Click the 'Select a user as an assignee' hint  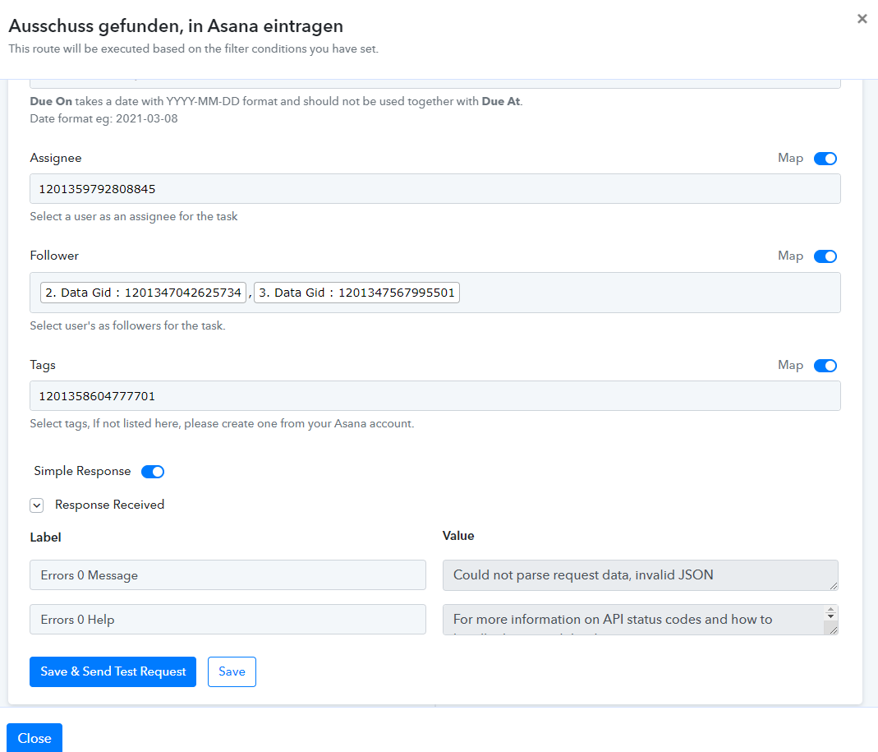[x=134, y=216]
